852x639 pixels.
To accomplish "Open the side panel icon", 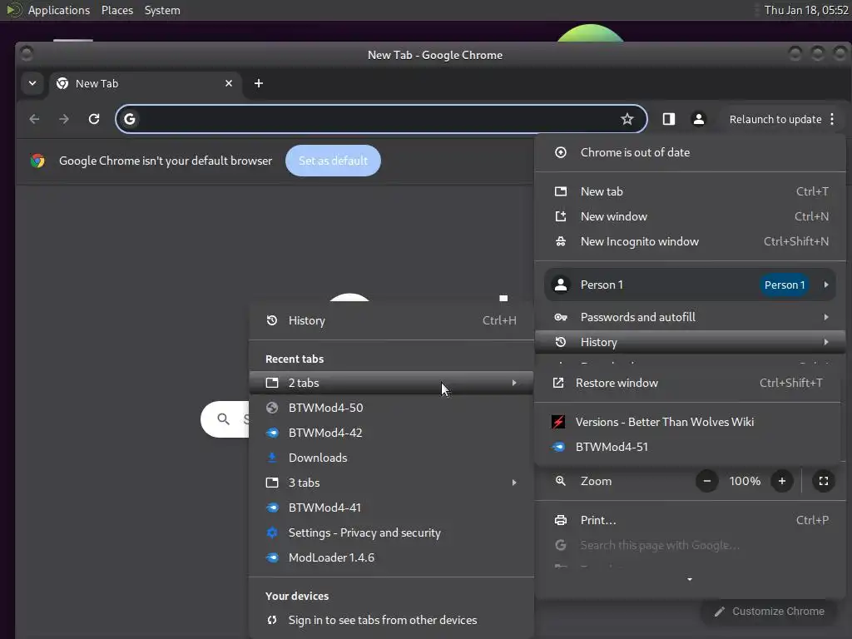I will 668,119.
